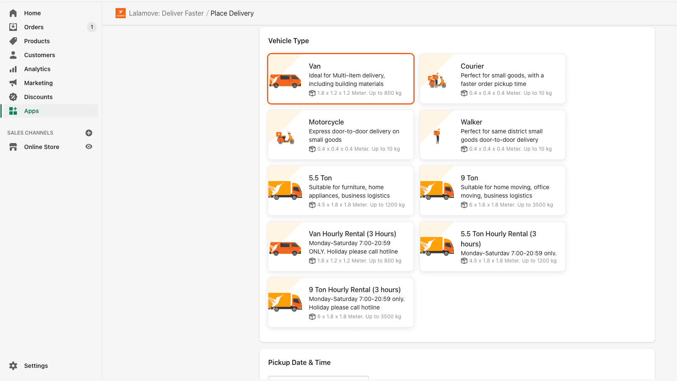Viewport: 677px width, 381px height.
Task: Open Customers from the sidebar menu
Action: pos(13,55)
